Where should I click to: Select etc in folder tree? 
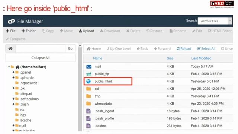click(x=22, y=110)
